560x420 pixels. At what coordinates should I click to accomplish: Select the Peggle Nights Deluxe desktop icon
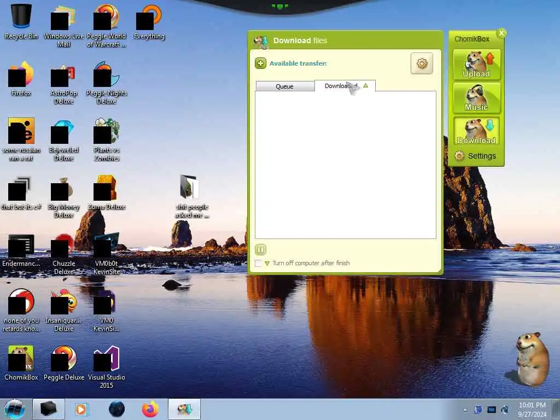point(107,83)
